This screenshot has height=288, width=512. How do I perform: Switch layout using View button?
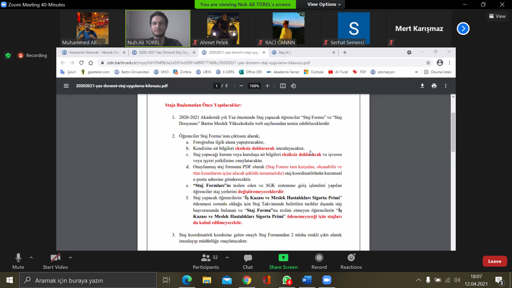point(497,16)
